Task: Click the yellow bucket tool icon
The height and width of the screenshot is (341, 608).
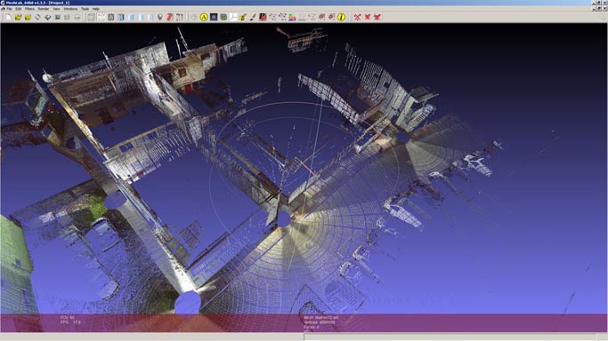Action: click(243, 17)
